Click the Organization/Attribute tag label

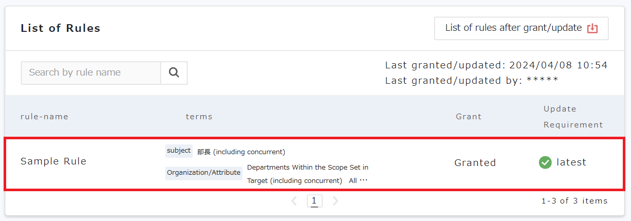tap(204, 173)
